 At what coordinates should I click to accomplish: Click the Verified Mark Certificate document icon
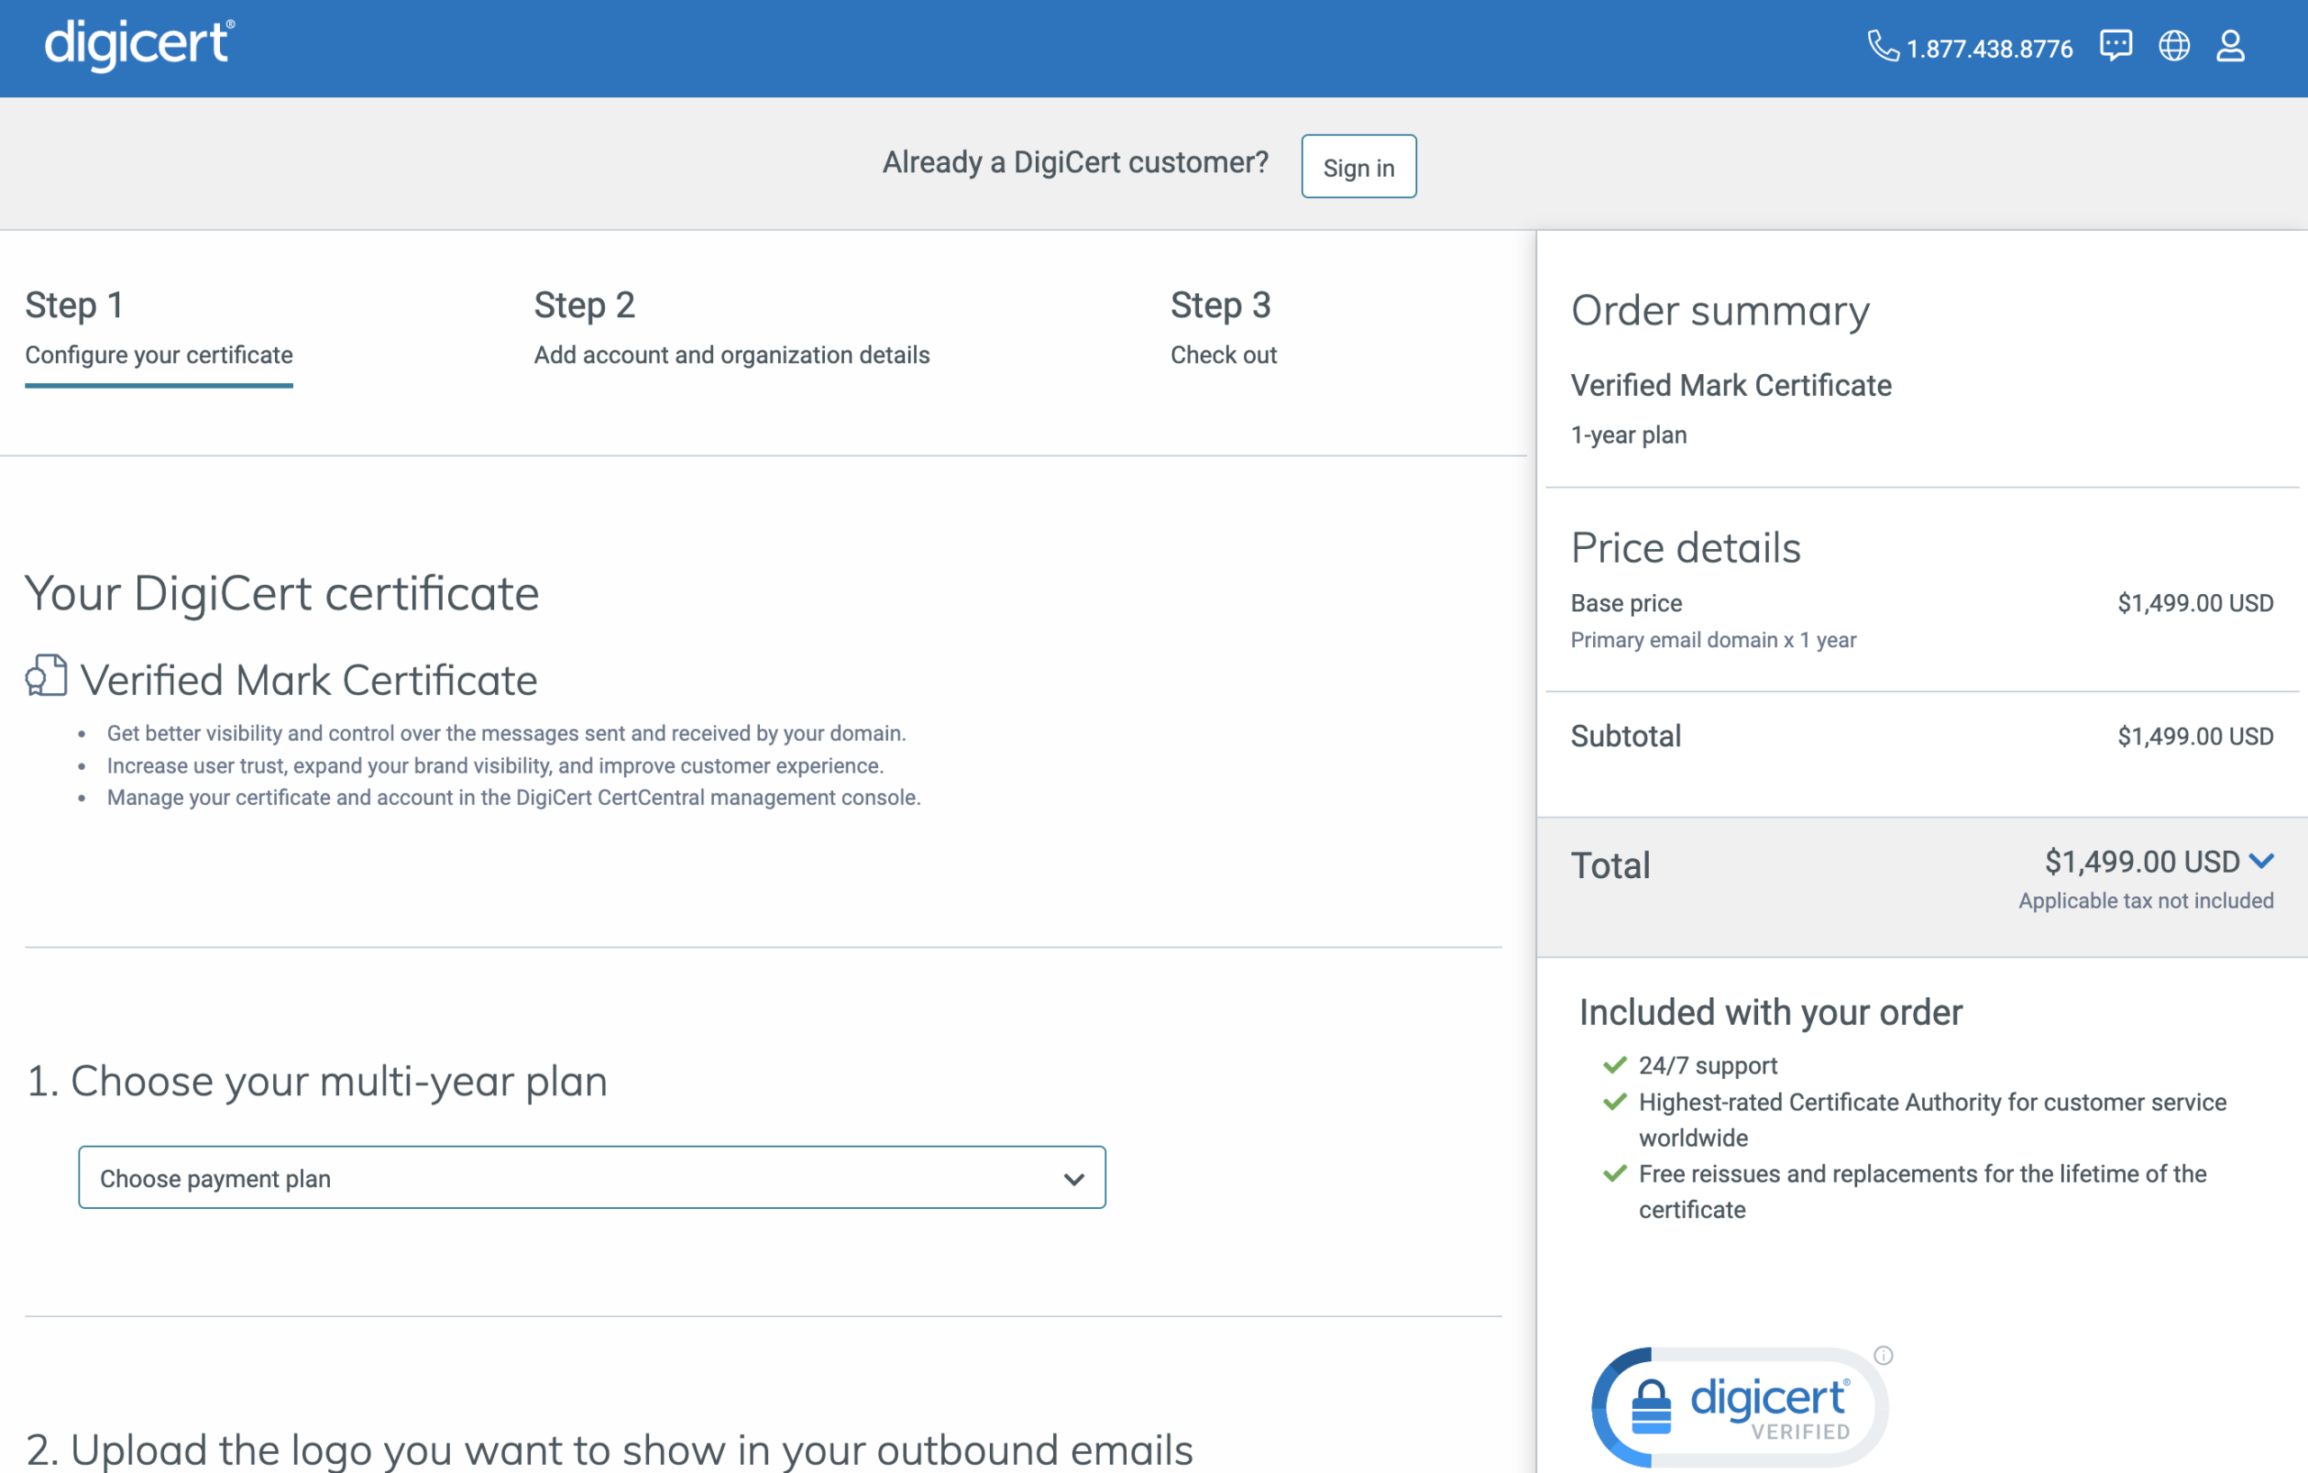click(x=46, y=675)
